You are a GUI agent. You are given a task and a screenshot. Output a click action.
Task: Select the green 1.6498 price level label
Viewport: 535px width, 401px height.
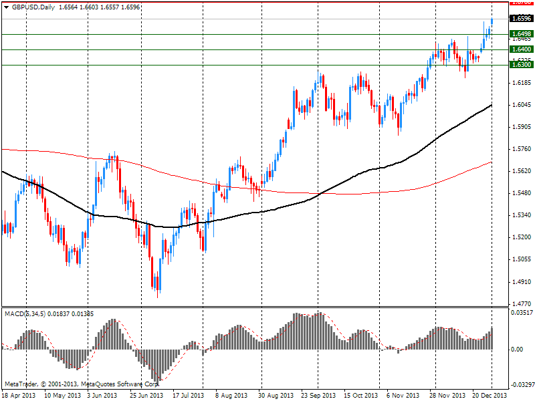pos(521,34)
